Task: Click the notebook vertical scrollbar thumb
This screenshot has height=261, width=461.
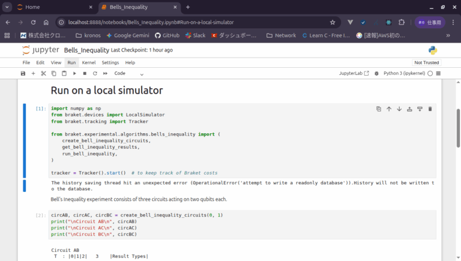Action: pos(458,128)
